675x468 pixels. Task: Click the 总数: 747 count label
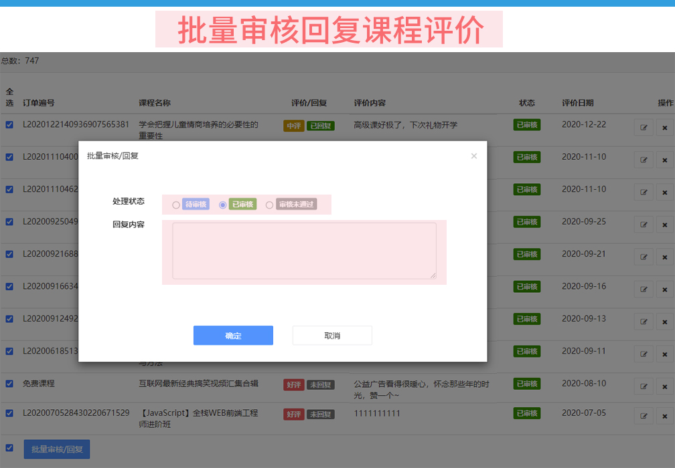tap(20, 61)
